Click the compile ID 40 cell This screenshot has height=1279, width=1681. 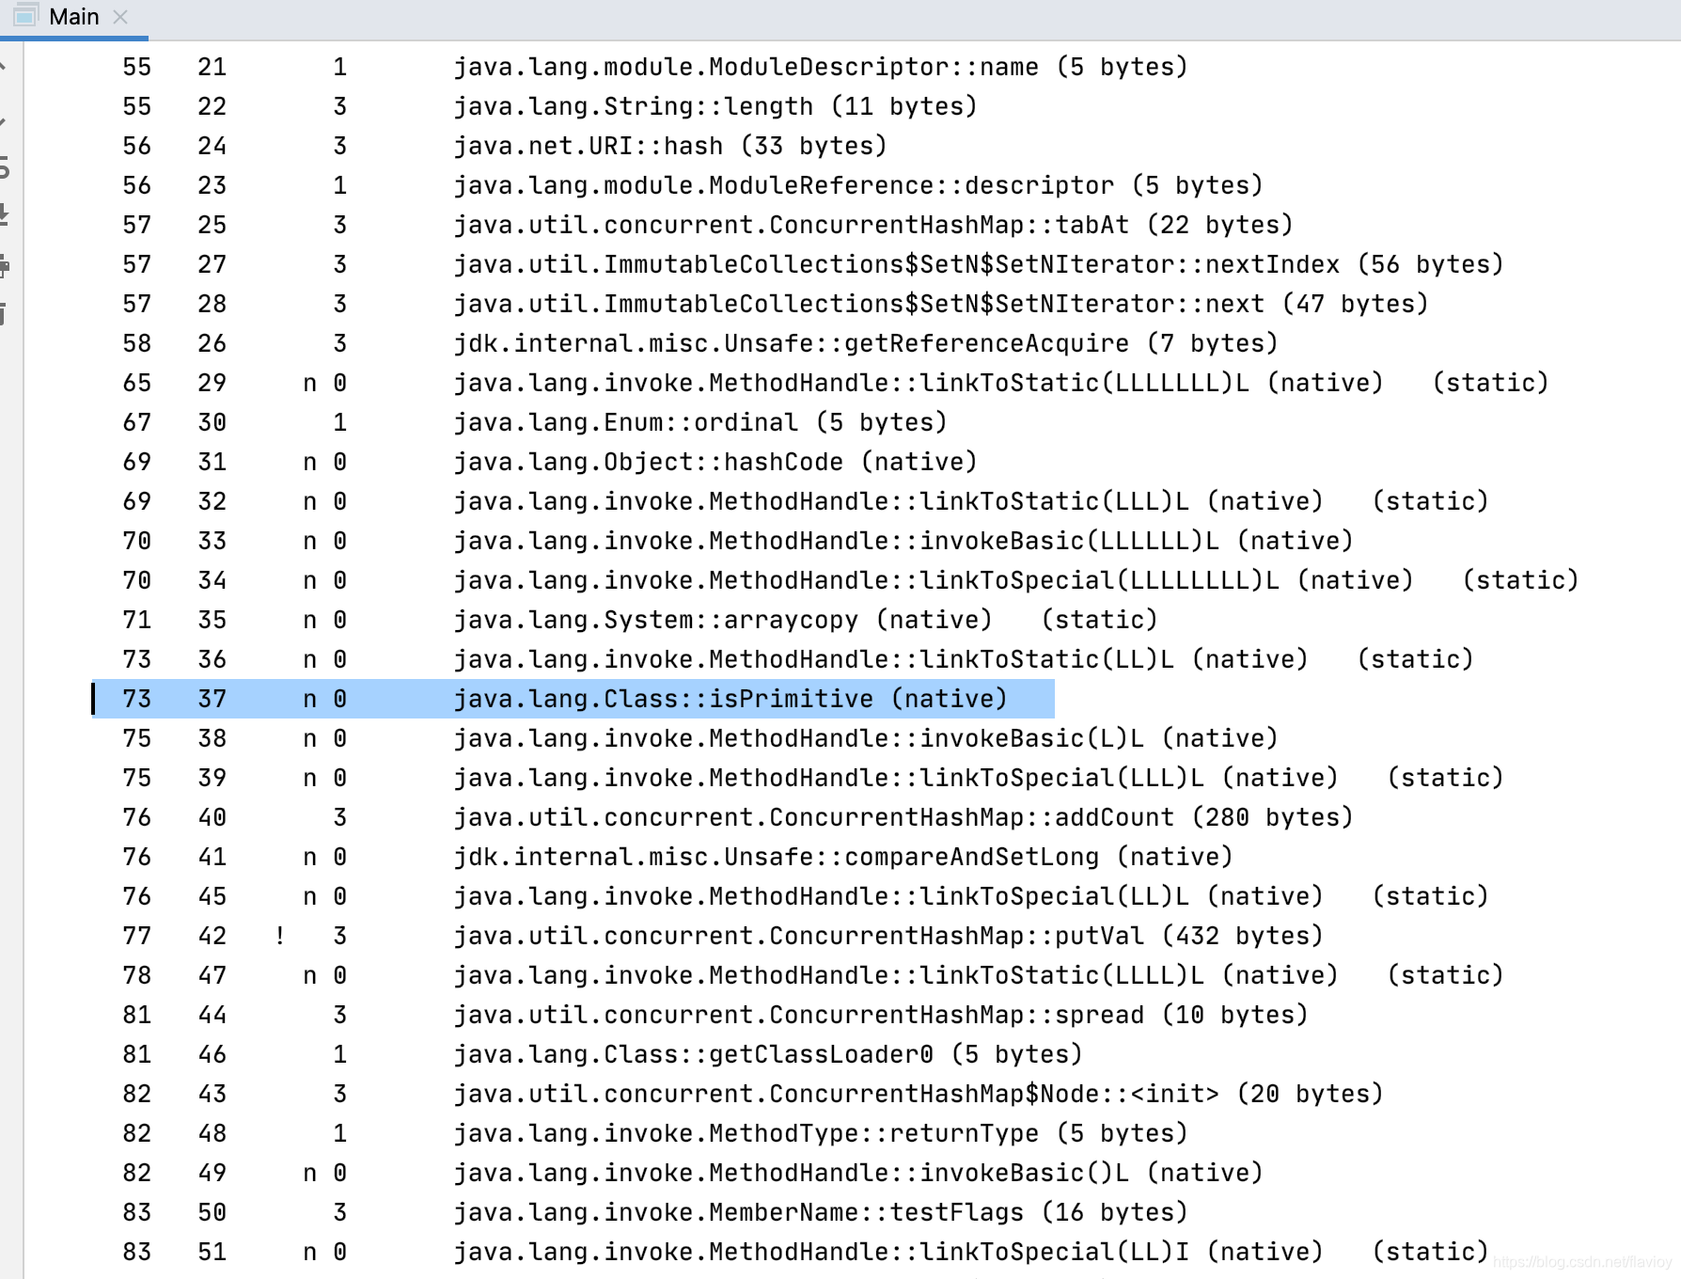(x=212, y=817)
